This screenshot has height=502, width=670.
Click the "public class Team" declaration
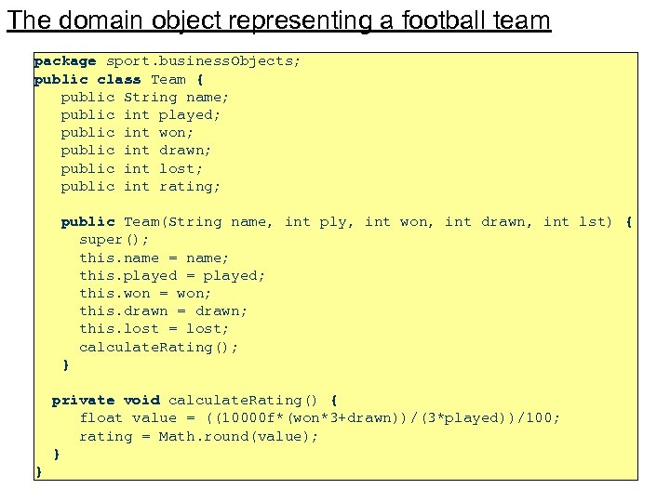118,79
